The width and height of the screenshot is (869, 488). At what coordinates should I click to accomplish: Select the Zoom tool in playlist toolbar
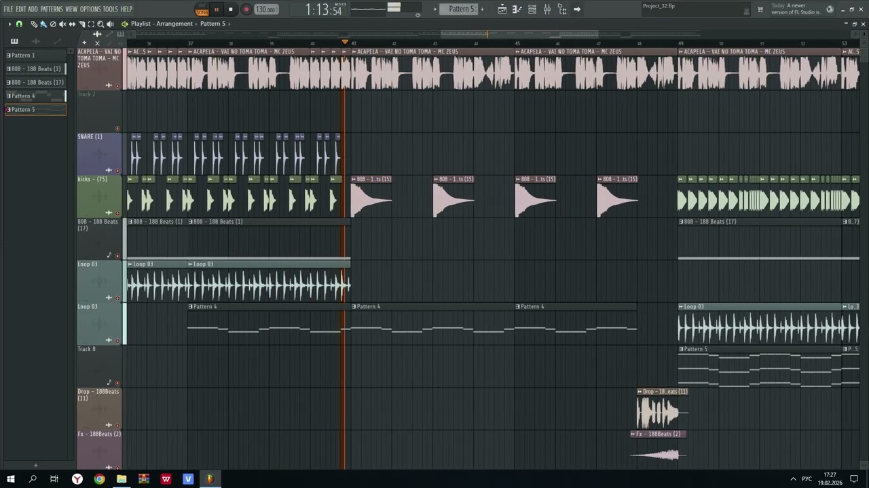point(100,24)
